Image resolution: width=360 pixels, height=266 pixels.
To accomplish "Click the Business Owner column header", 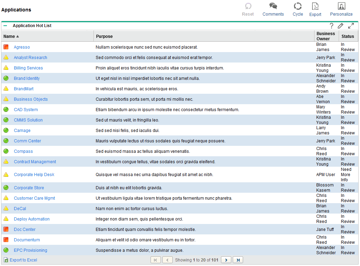I will (326, 36).
